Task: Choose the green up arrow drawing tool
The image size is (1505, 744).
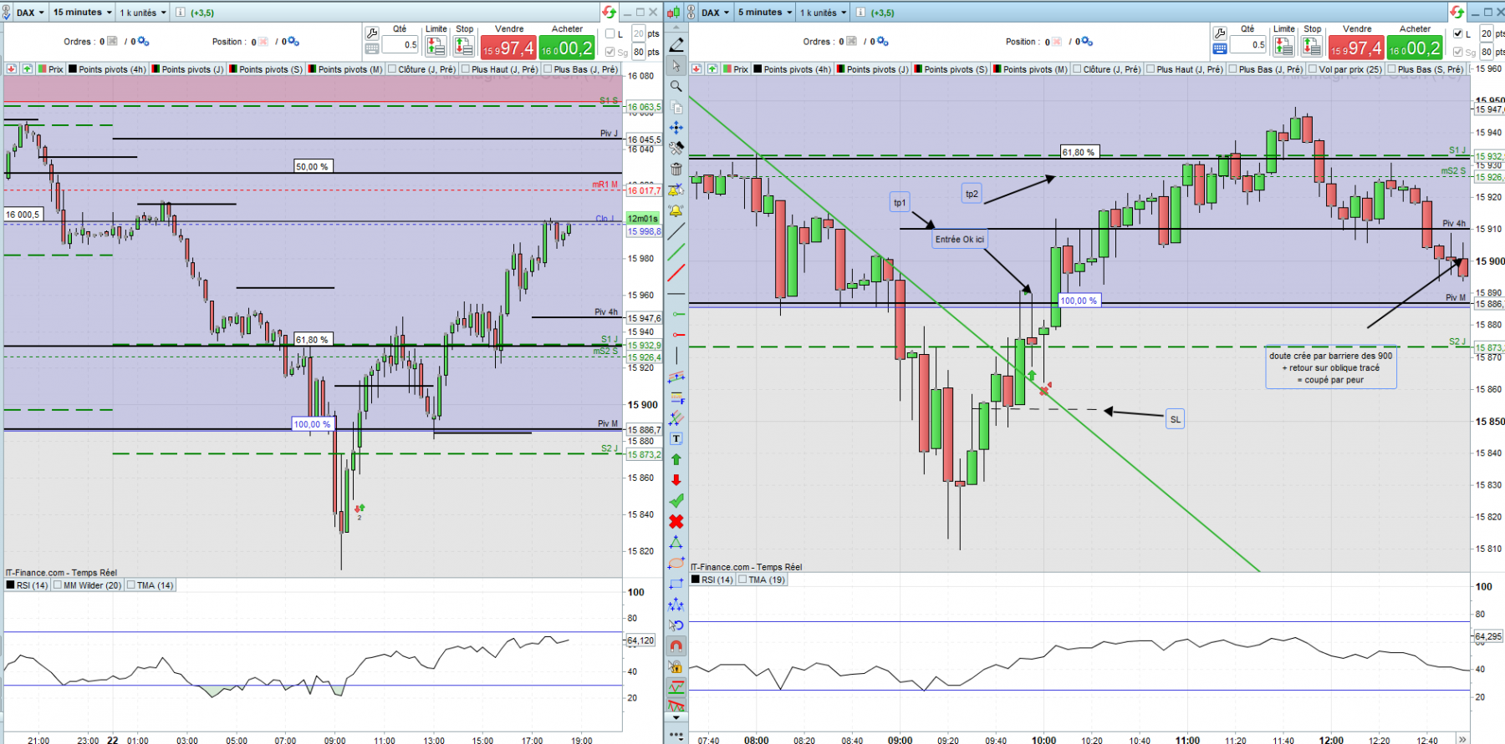Action: [676, 459]
